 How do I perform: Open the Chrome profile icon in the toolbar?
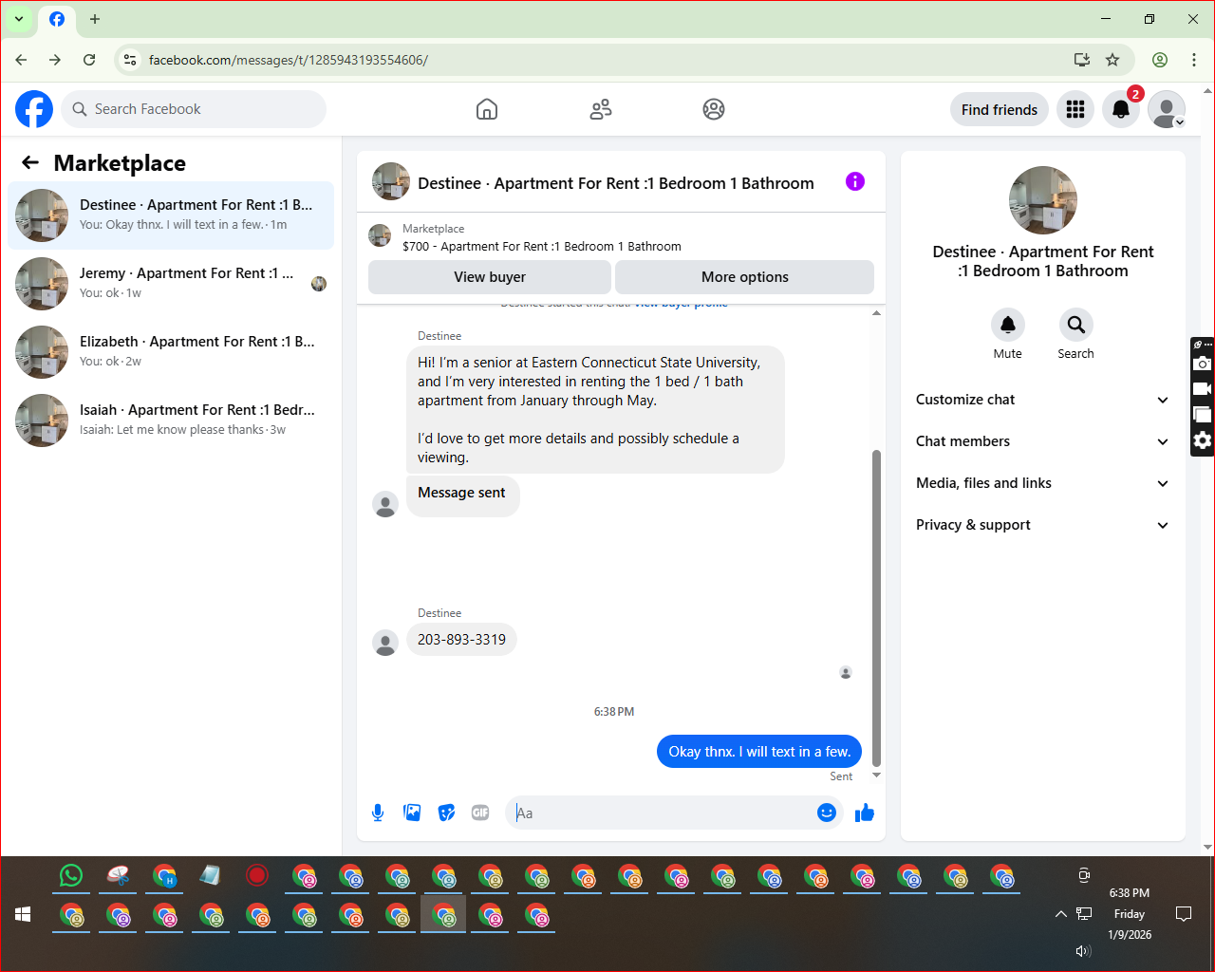pyautogui.click(x=1160, y=60)
